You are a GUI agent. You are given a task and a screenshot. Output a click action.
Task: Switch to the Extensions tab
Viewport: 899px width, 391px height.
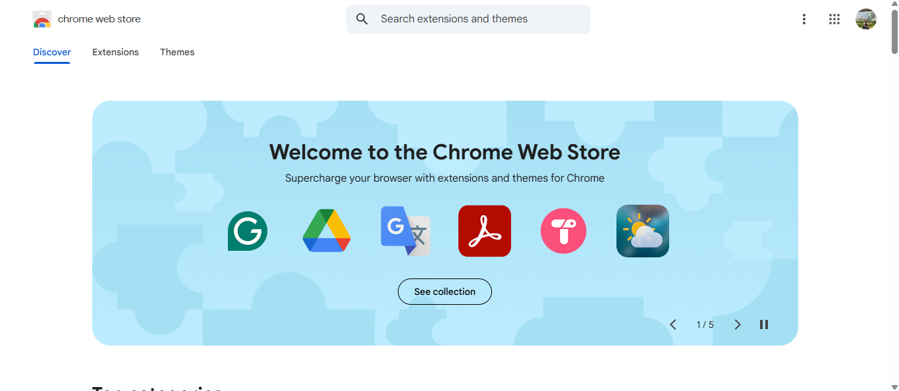[x=115, y=52]
